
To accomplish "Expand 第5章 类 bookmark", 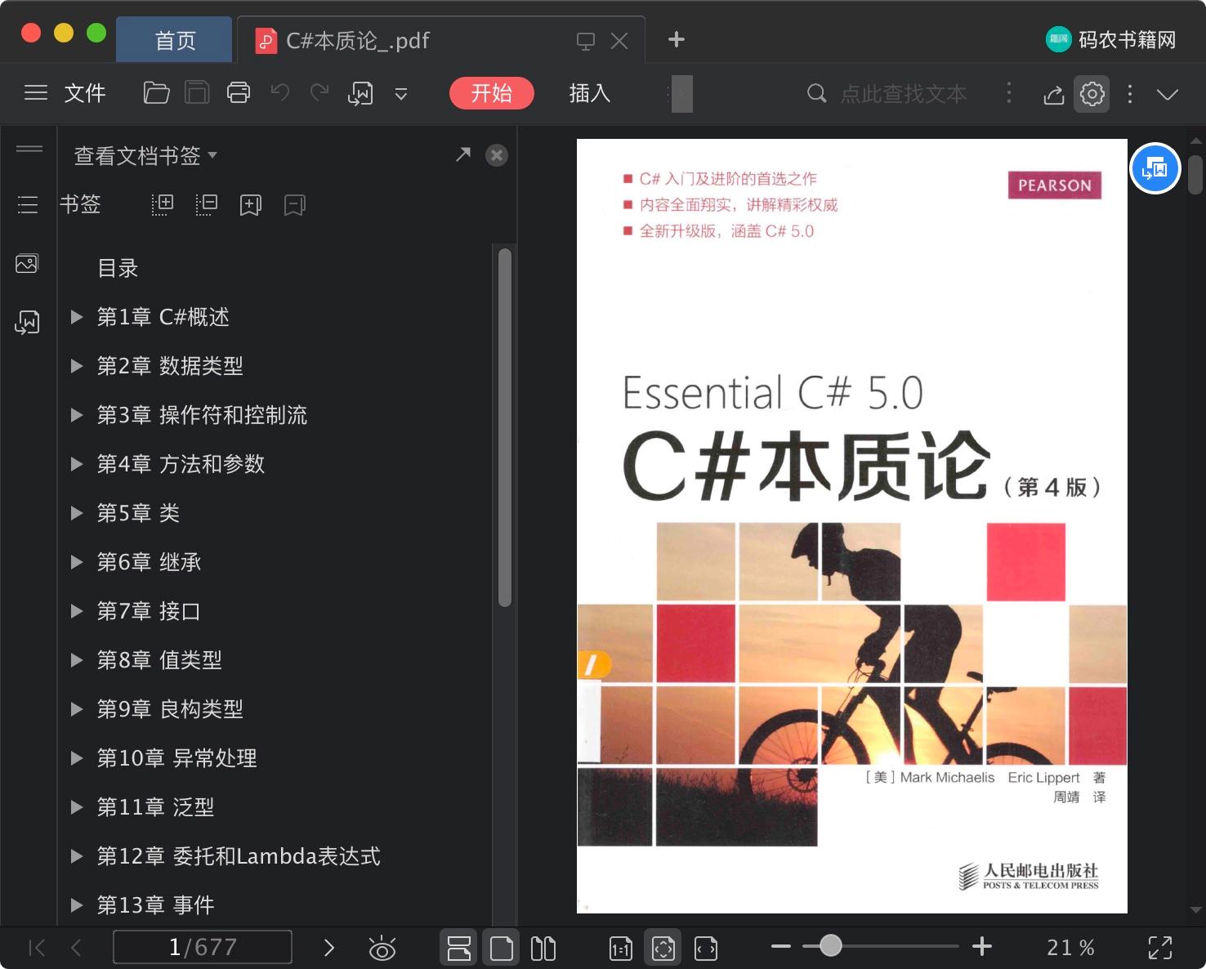I will click(x=77, y=513).
